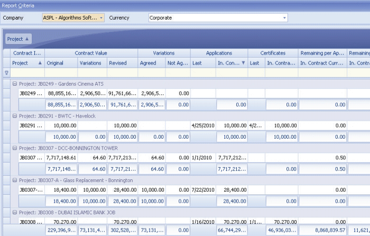Click the Original column header
This screenshot has height=236, width=370.
[x=61, y=63]
